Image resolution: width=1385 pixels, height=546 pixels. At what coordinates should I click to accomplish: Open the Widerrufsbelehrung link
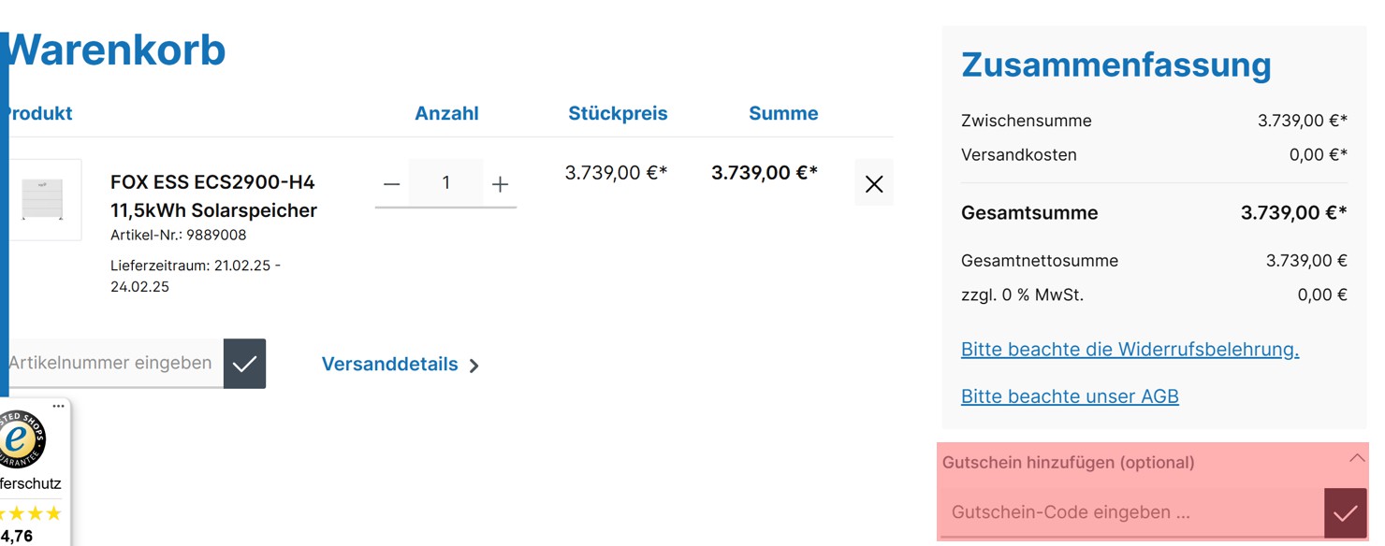point(1130,350)
